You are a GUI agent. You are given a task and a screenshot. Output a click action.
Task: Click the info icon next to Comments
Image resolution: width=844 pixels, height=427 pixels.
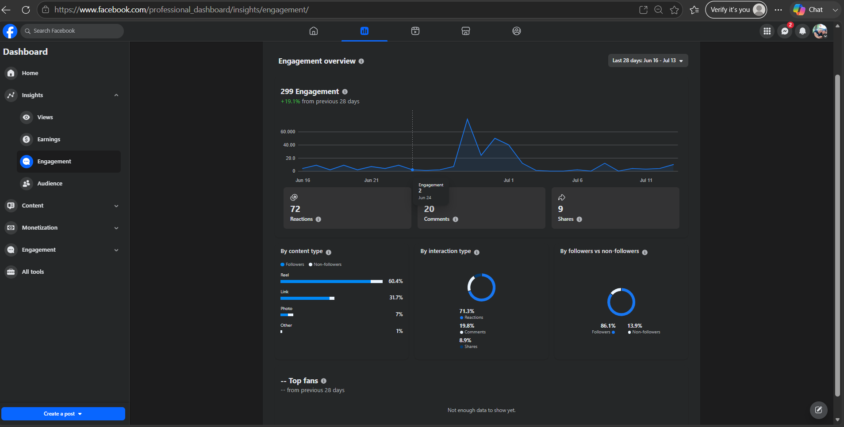coord(456,219)
